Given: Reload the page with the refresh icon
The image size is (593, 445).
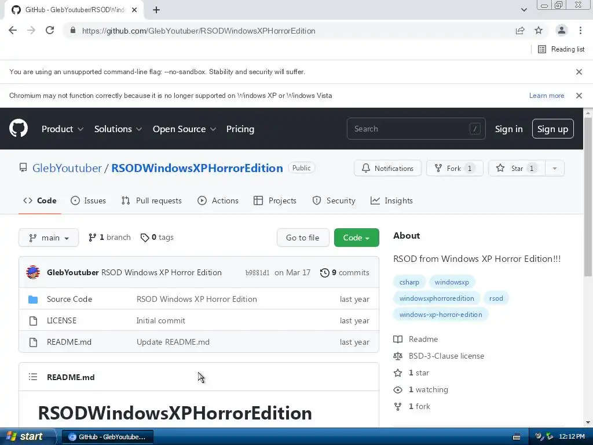Looking at the screenshot, I should (x=50, y=31).
